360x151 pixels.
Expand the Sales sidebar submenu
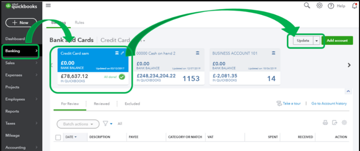[37, 63]
